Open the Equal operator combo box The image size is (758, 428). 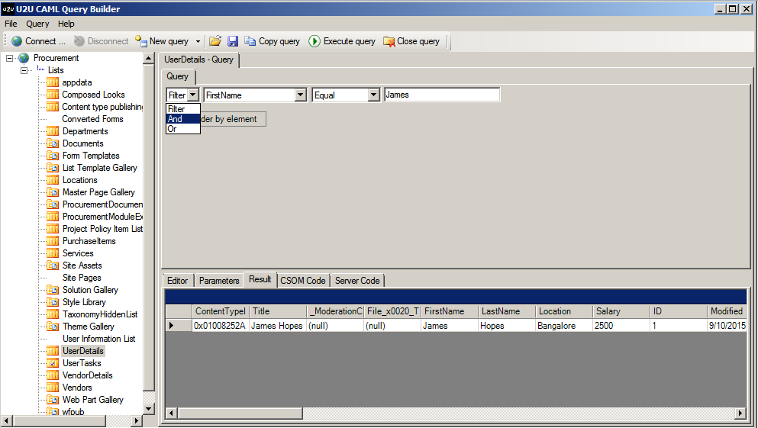pyautogui.click(x=374, y=95)
